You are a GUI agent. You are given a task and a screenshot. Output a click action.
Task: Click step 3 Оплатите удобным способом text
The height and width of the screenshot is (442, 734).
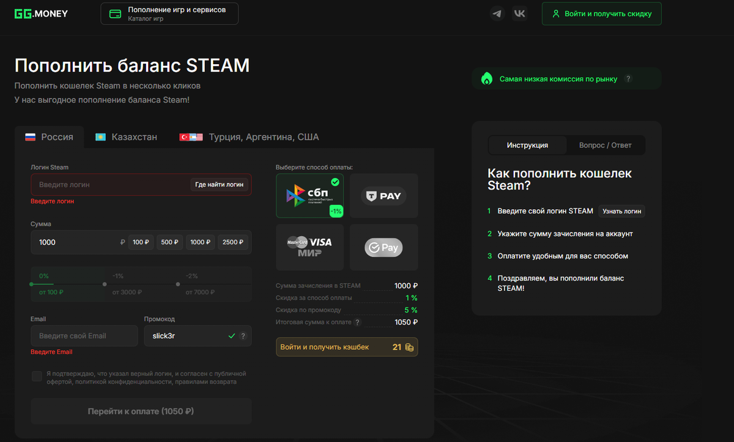[563, 256]
